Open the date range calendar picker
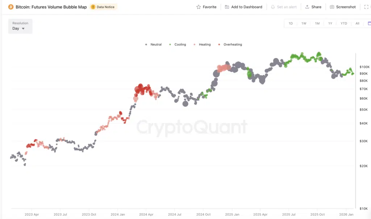Viewport: 371px width, 219px height. coord(369,23)
